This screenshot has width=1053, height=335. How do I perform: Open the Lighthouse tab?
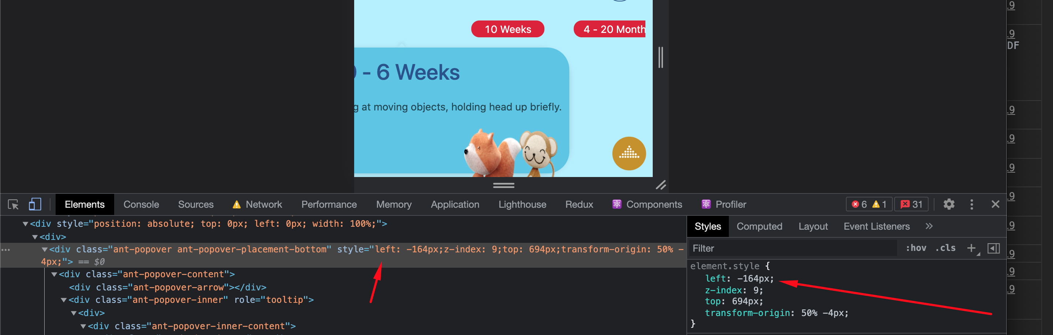522,204
